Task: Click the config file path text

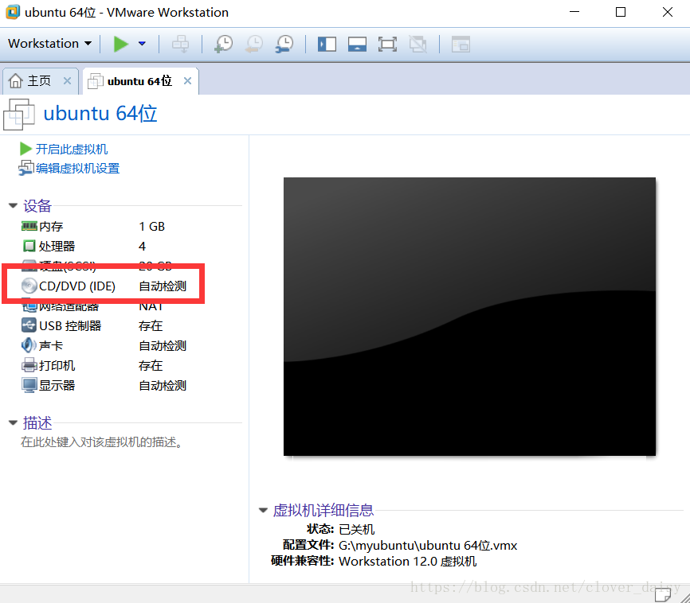Action: click(x=428, y=546)
